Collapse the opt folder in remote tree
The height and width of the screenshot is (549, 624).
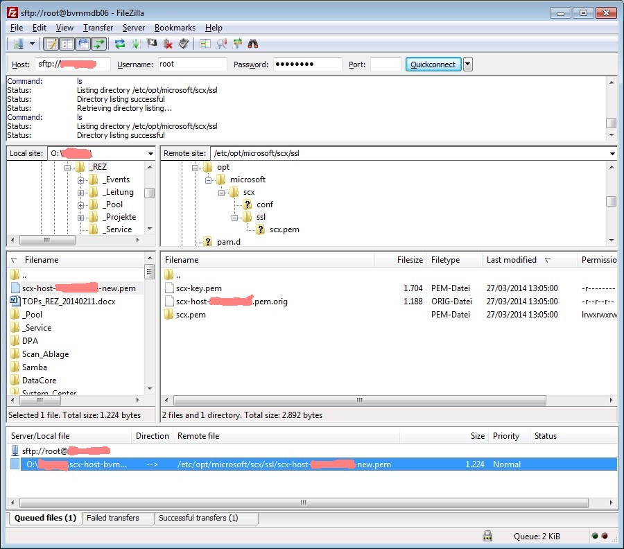195,168
